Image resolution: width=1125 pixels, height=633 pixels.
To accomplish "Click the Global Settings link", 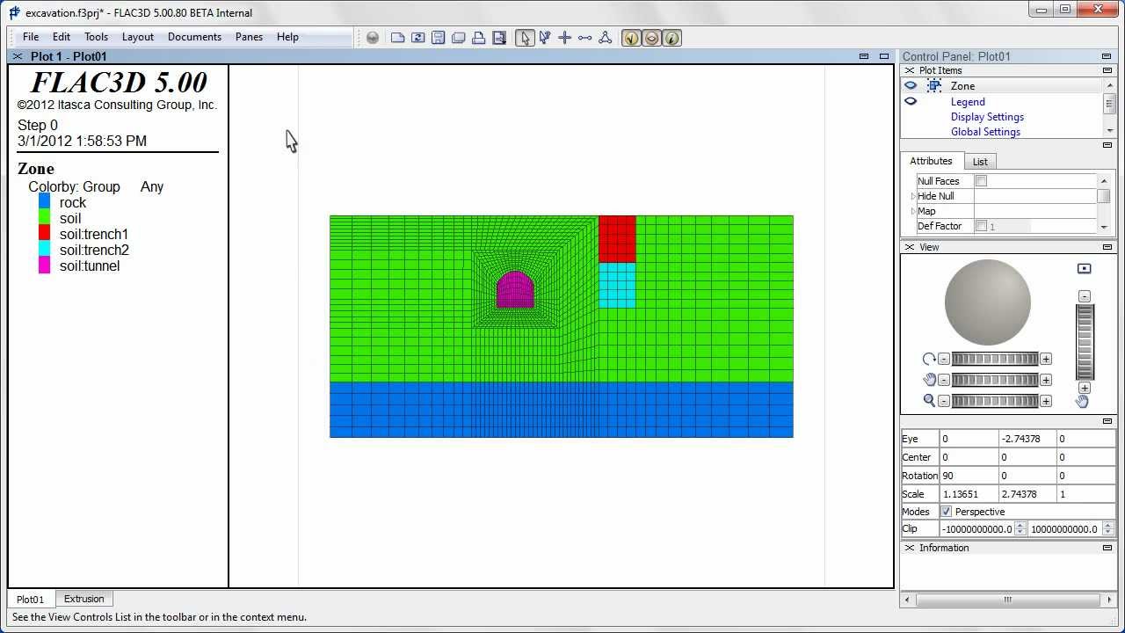I will pyautogui.click(x=985, y=132).
